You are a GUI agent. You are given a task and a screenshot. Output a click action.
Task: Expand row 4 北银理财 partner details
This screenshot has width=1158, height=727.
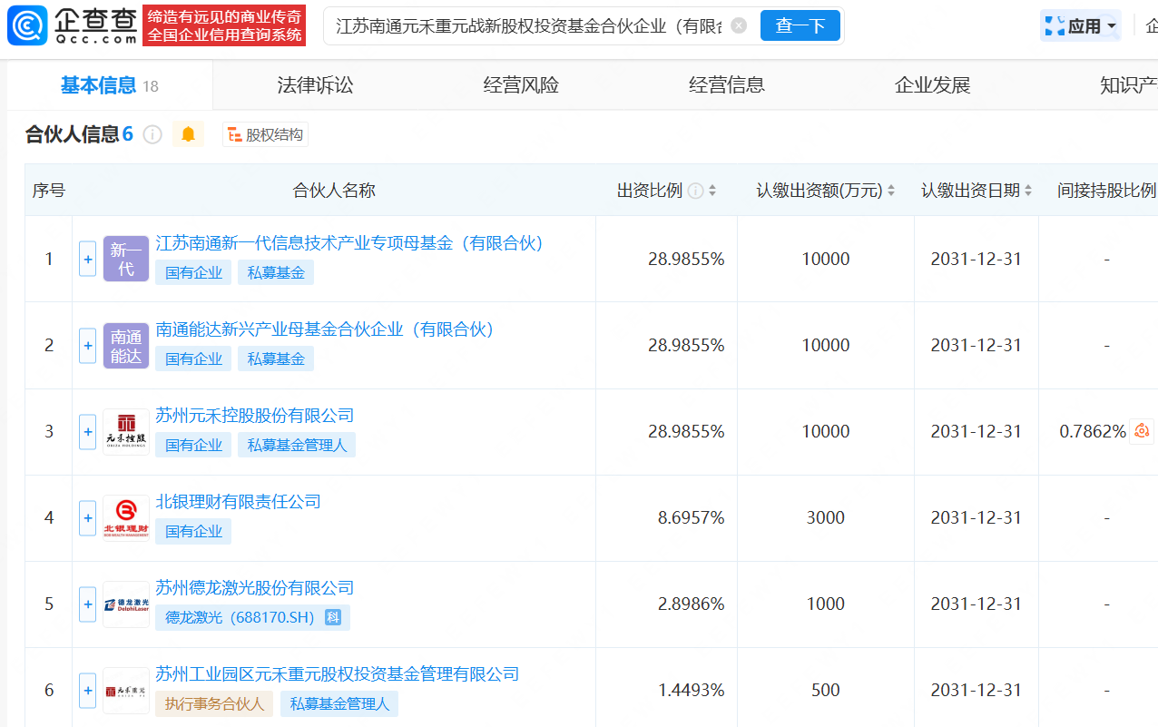pyautogui.click(x=87, y=517)
